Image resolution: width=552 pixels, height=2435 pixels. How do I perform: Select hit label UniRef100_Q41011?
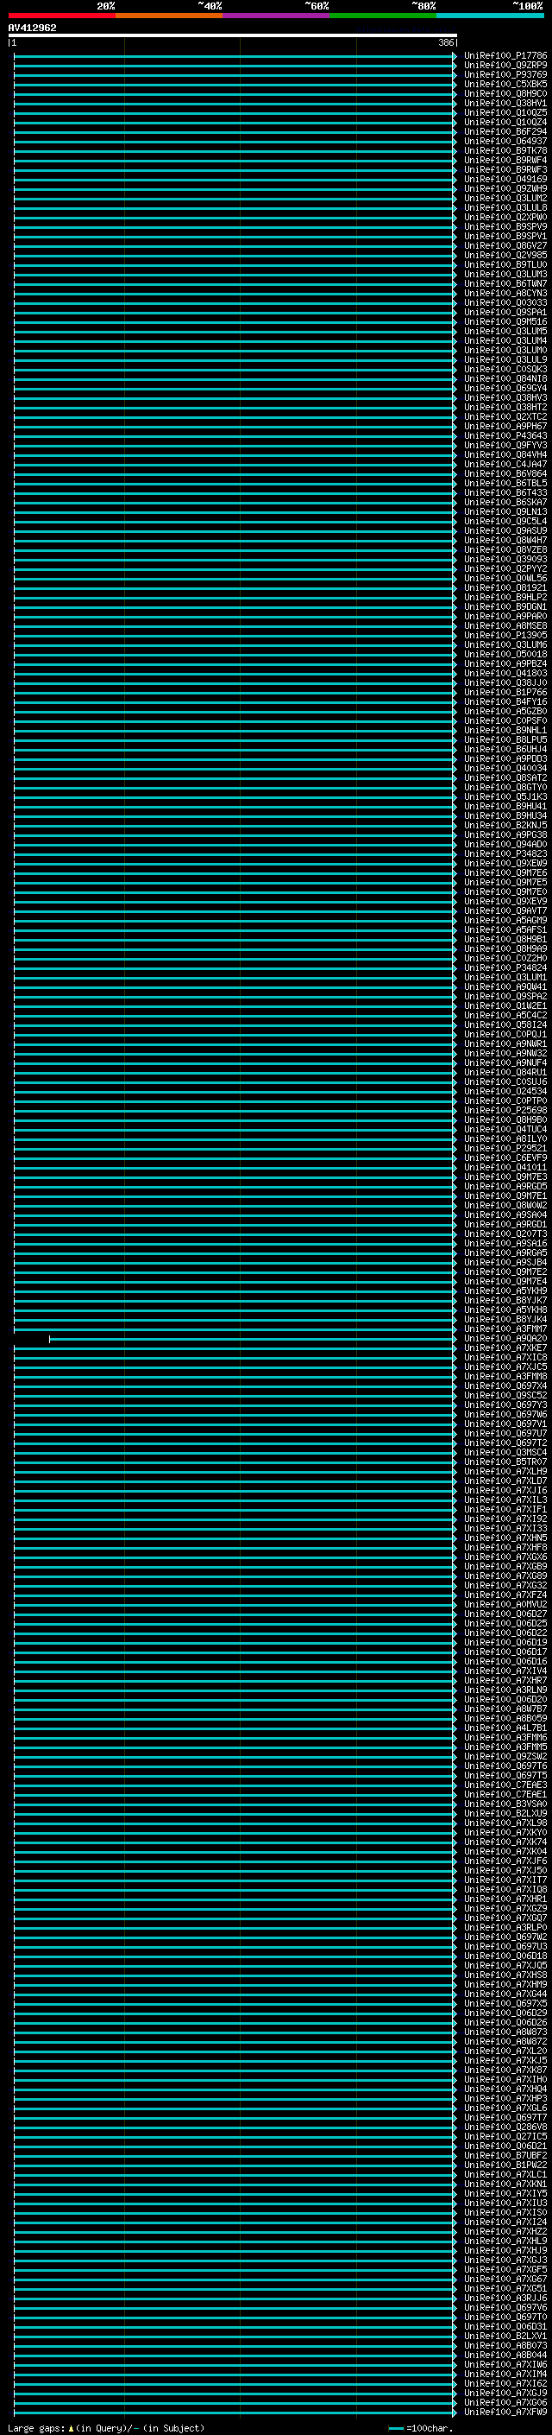point(505,1168)
